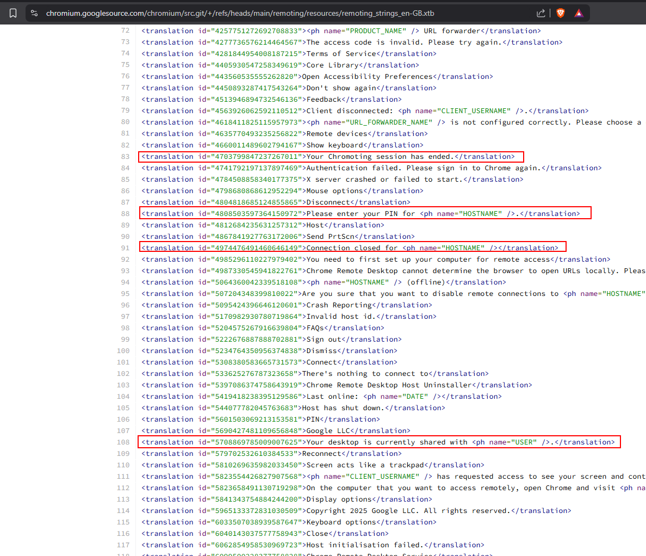The image size is (646, 556).
Task: Click the 'Remote devices' translation text
Action: pos(337,133)
